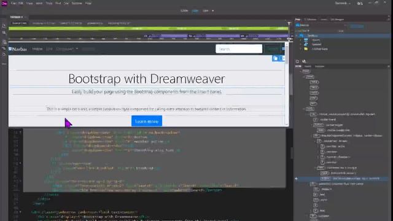Select the Desktop root row in Files tree
The image size is (393, 221).
(x=343, y=36)
